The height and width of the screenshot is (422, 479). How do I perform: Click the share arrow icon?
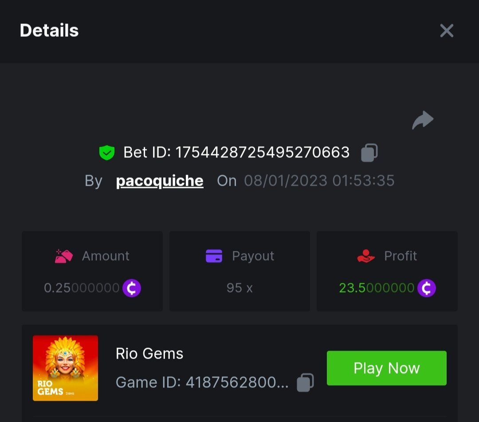coord(422,120)
